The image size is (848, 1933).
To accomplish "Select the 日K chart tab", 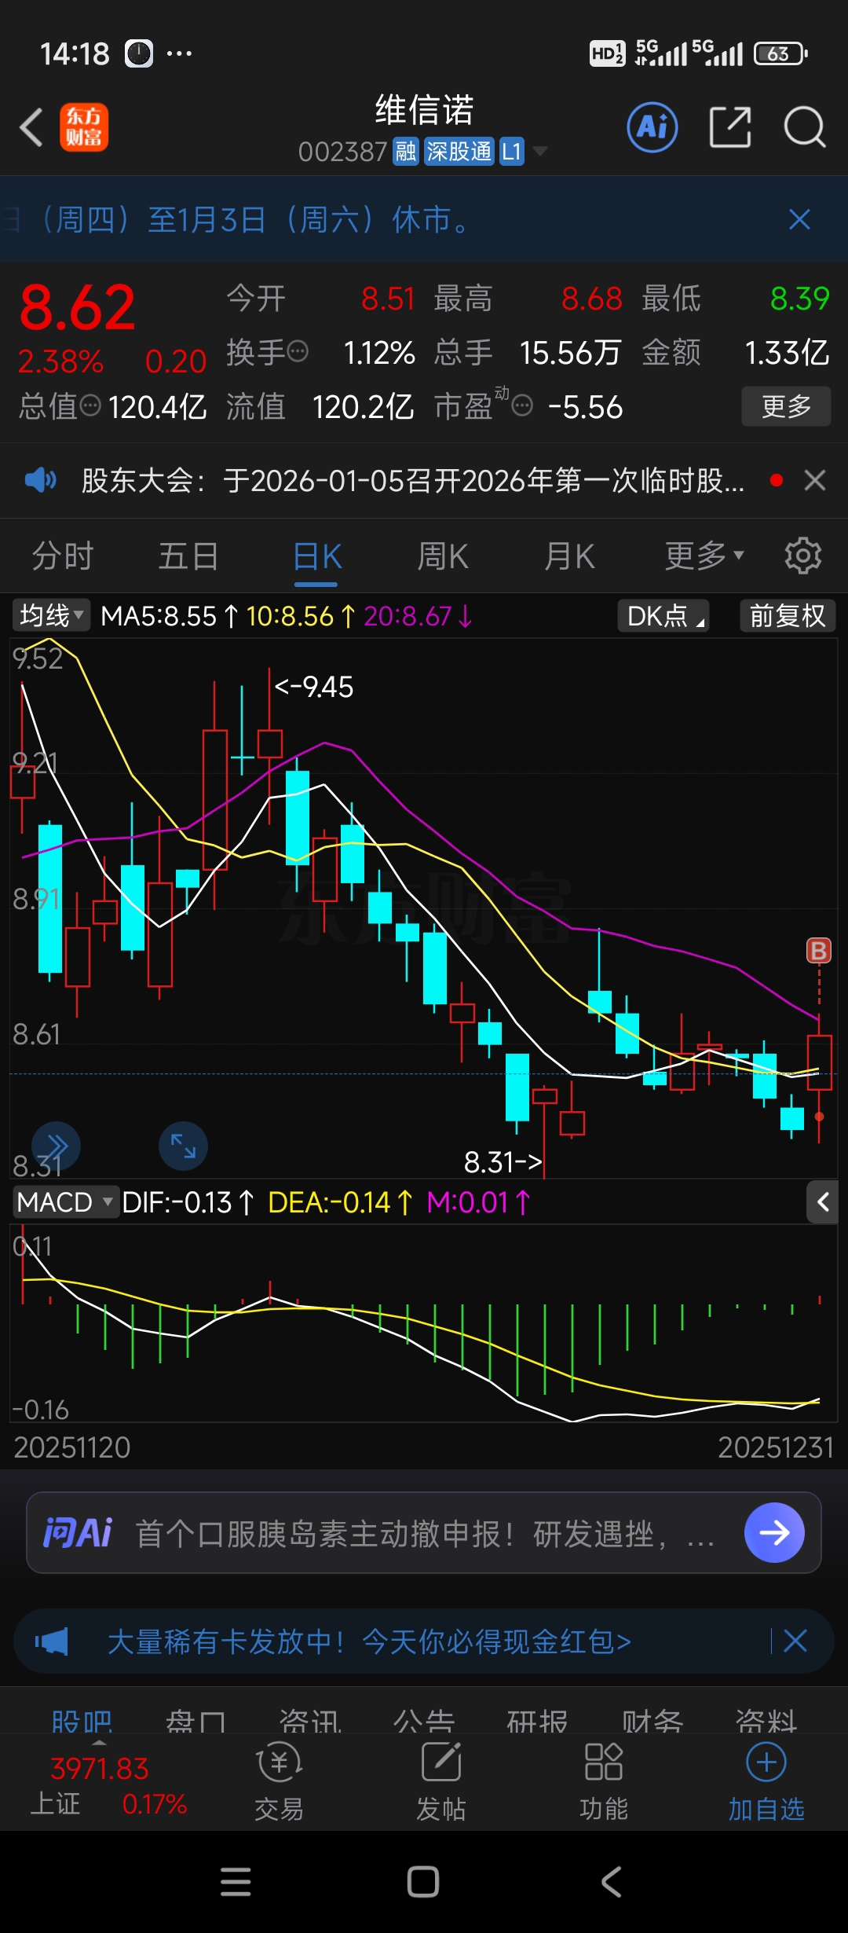I will coord(316,556).
